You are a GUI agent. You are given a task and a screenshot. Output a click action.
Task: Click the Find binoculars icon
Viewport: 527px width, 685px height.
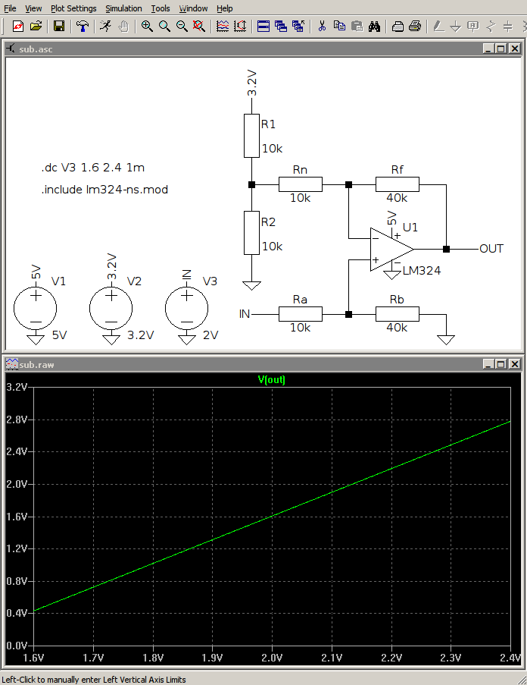click(375, 27)
